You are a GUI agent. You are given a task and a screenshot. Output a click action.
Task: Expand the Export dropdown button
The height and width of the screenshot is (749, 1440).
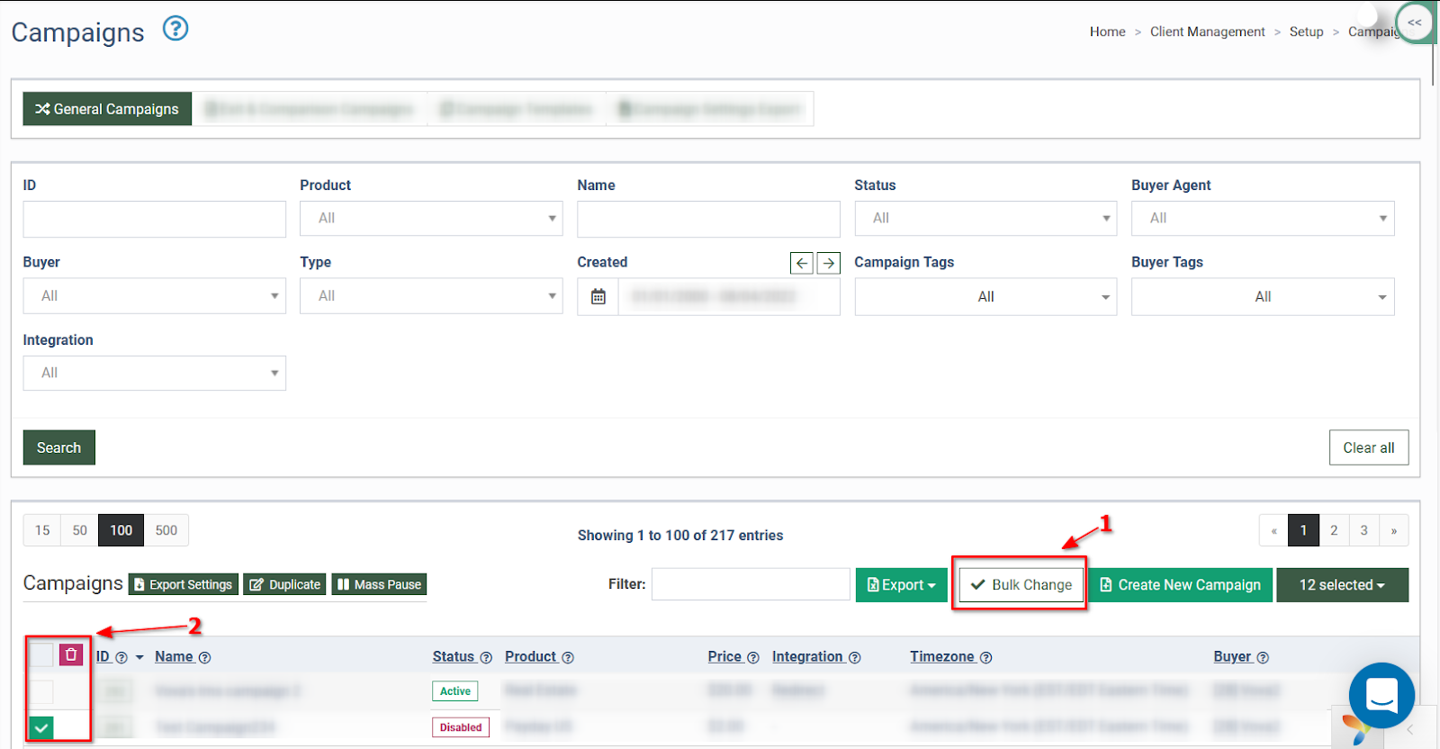tap(901, 585)
